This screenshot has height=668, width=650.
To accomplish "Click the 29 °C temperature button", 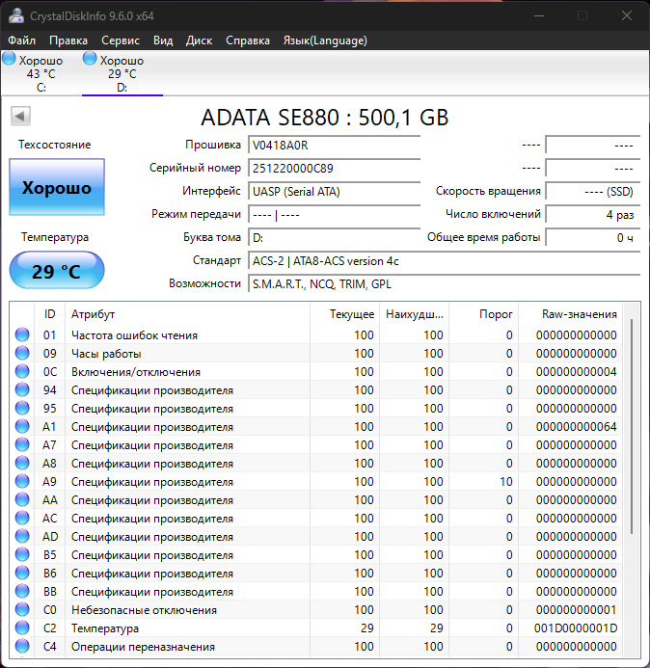I will click(57, 272).
